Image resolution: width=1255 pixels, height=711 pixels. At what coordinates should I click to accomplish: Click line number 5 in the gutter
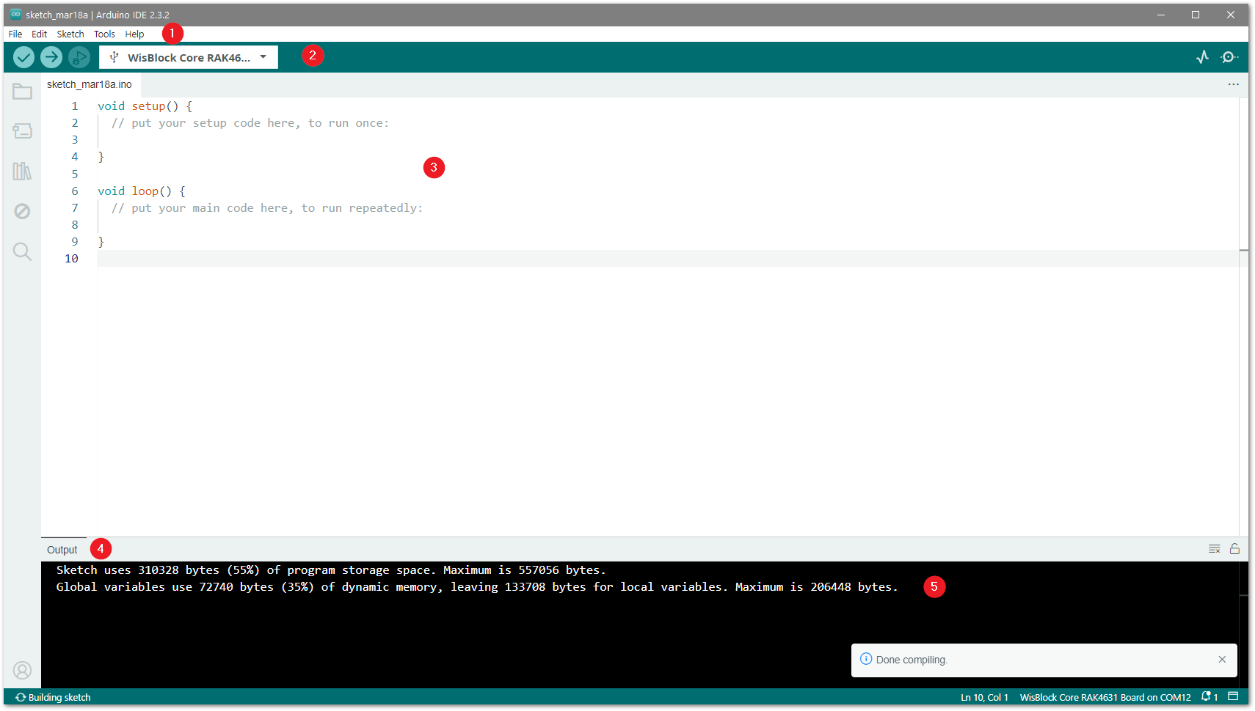(x=75, y=174)
